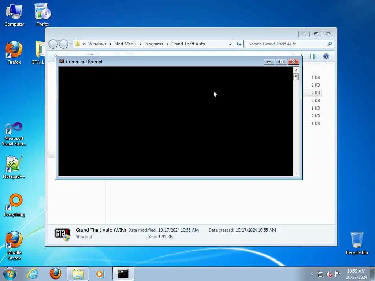Click the search magnifier icon in Explorer
This screenshot has height=281, width=375.
(330, 44)
